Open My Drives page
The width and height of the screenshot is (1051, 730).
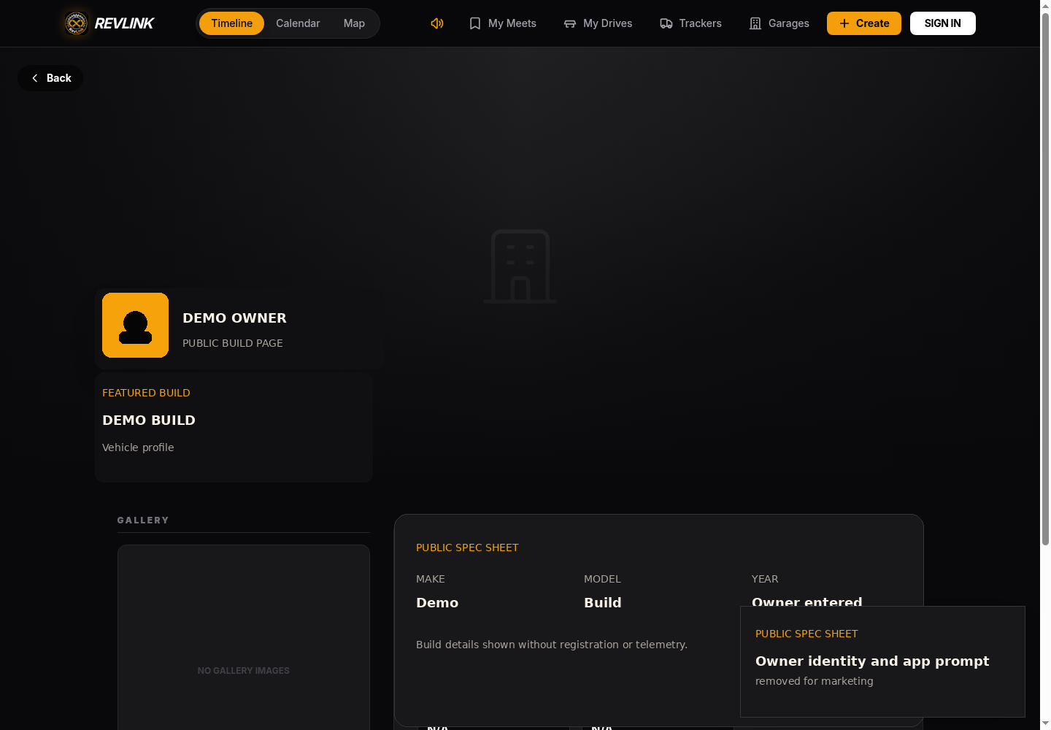pos(598,23)
